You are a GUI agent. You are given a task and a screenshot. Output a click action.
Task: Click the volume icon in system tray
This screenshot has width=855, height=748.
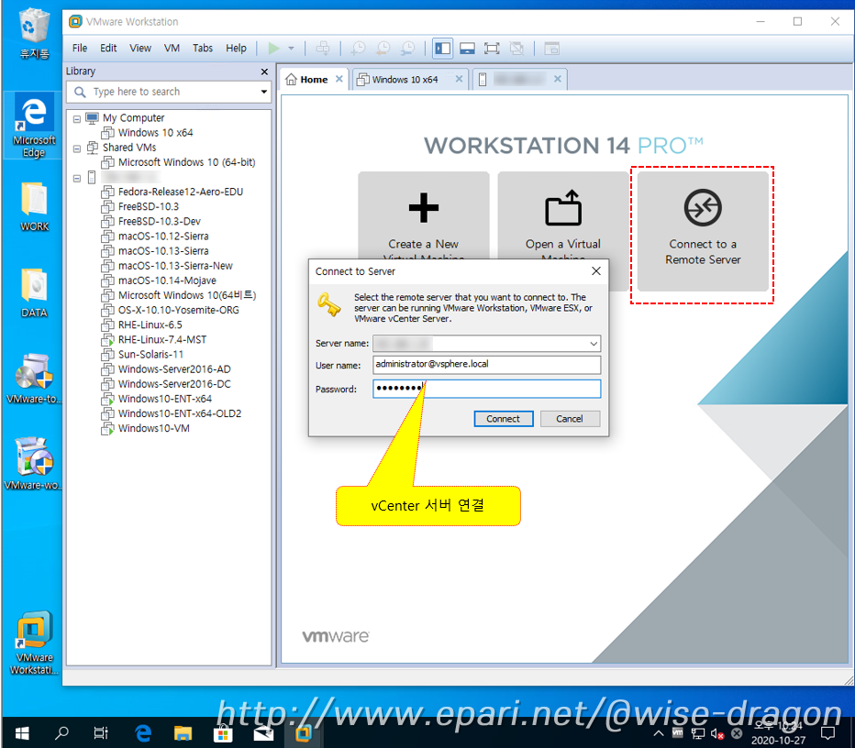click(x=717, y=734)
